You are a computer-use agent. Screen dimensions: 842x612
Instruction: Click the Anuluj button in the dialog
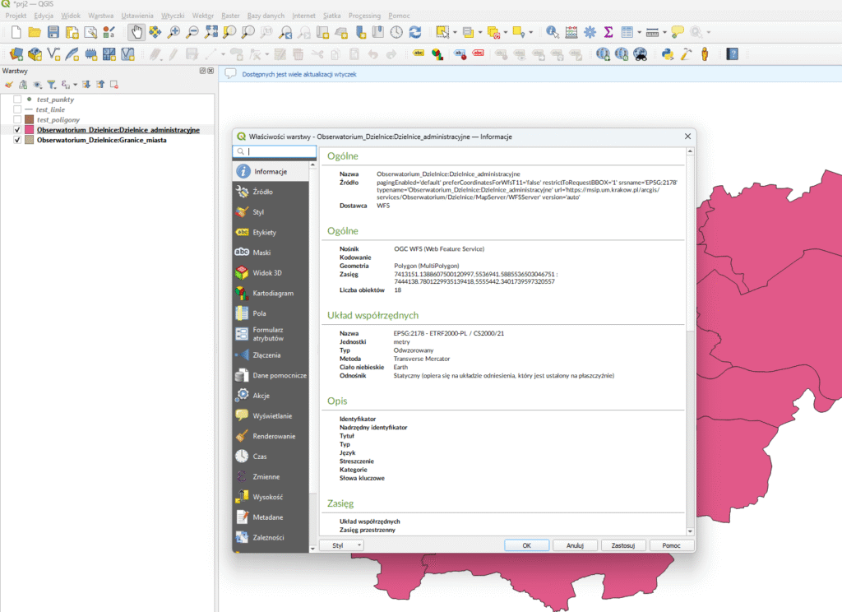(x=575, y=545)
